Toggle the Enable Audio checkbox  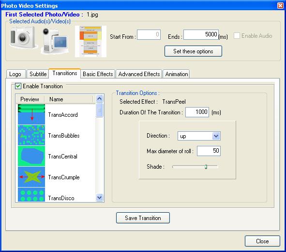237,35
